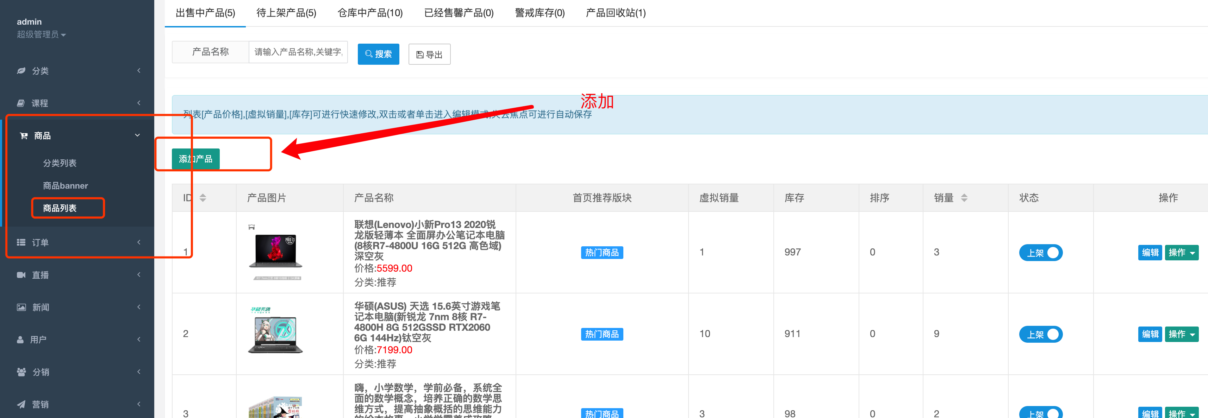Click 库存 value 911

point(792,334)
